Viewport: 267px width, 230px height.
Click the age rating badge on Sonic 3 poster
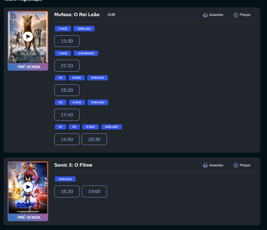(x=13, y=167)
